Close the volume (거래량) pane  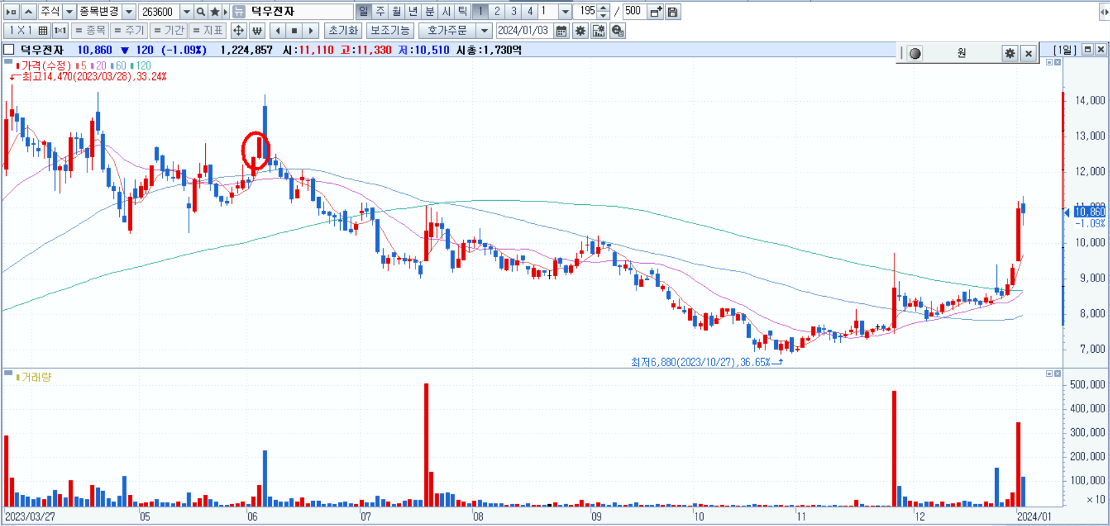coord(1057,374)
